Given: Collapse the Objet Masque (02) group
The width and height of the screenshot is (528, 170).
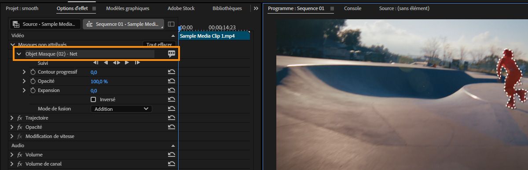Looking at the screenshot, I should (18, 54).
